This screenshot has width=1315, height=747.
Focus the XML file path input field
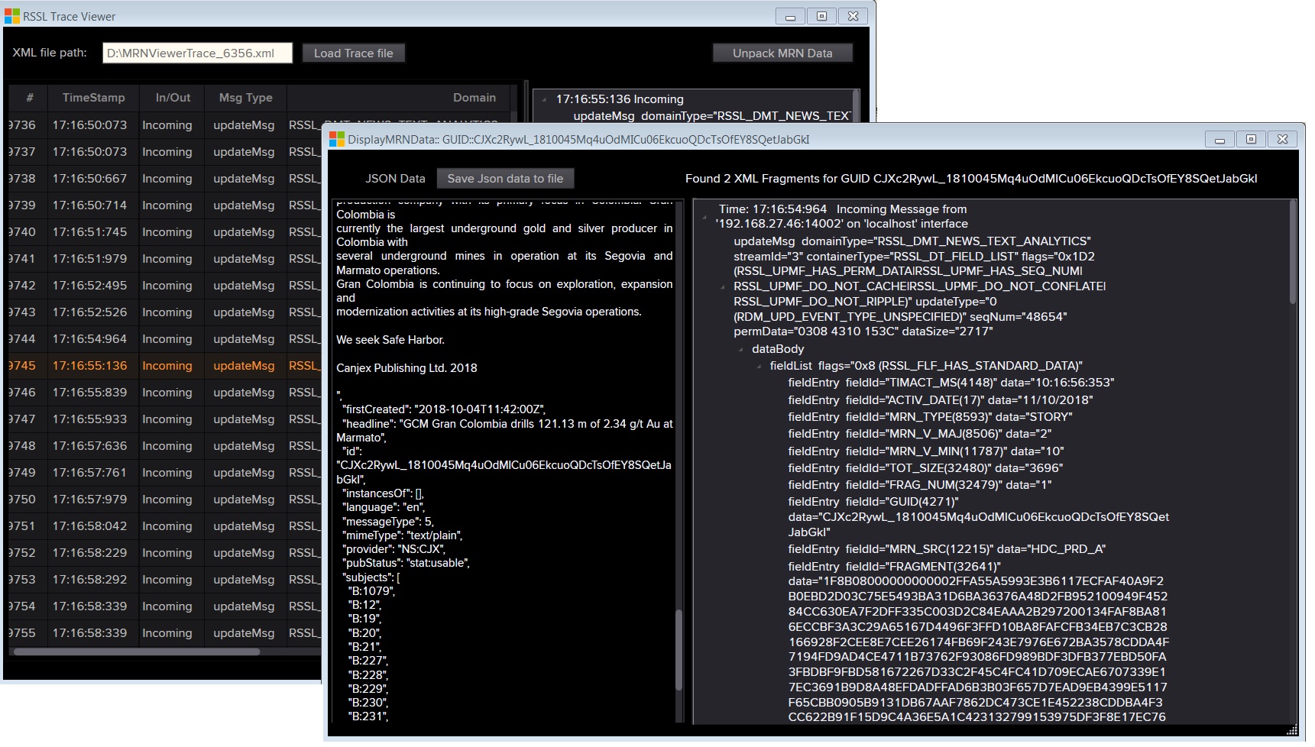coord(198,53)
